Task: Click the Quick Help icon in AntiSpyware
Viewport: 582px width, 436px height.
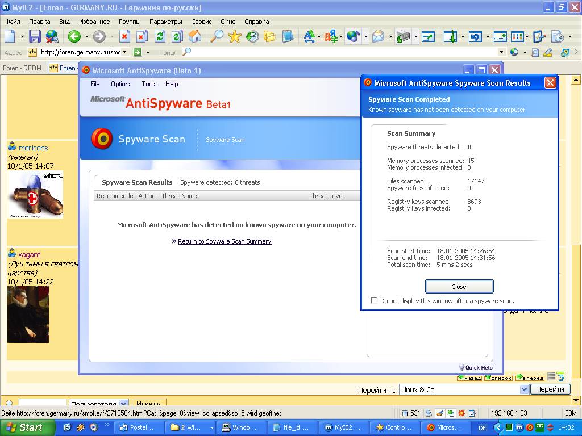Action: click(x=462, y=367)
